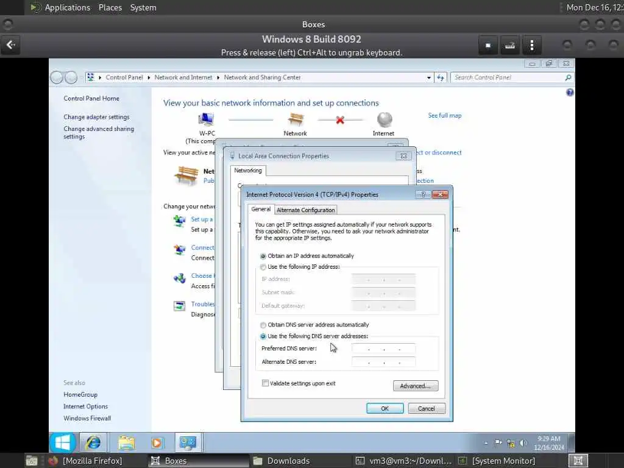Click the Control Panel taskbar icon
624x468 pixels.
[188, 442]
